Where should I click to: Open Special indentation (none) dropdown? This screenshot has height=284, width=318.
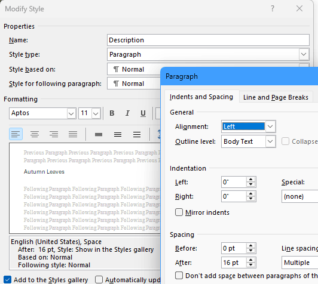(299, 196)
